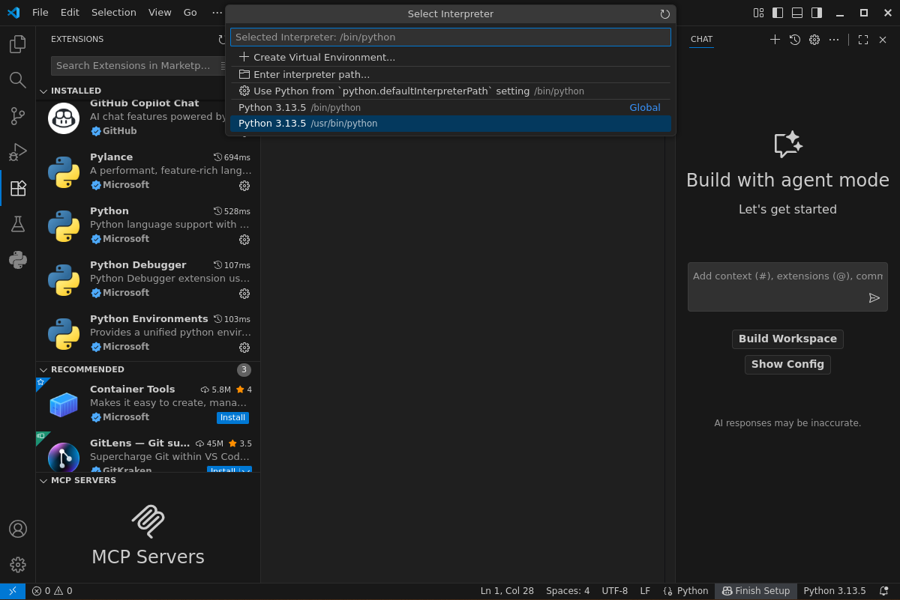The width and height of the screenshot is (900, 600).
Task: Open Source Control view
Action: tap(18, 116)
